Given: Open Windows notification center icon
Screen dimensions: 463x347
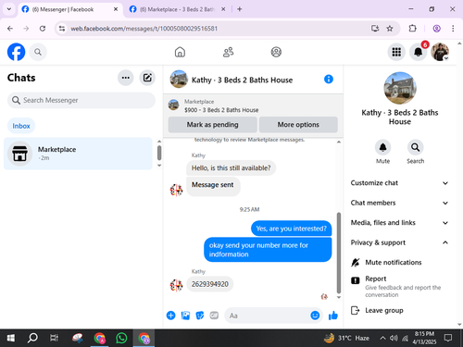Looking at the screenshot, I should (448, 338).
